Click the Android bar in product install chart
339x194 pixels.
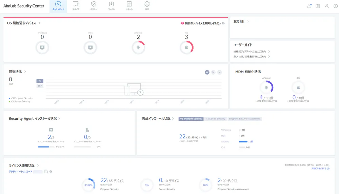(243, 141)
